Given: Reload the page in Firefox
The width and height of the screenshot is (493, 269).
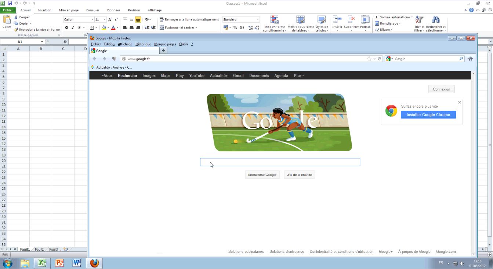Looking at the screenshot, I should 380,59.
